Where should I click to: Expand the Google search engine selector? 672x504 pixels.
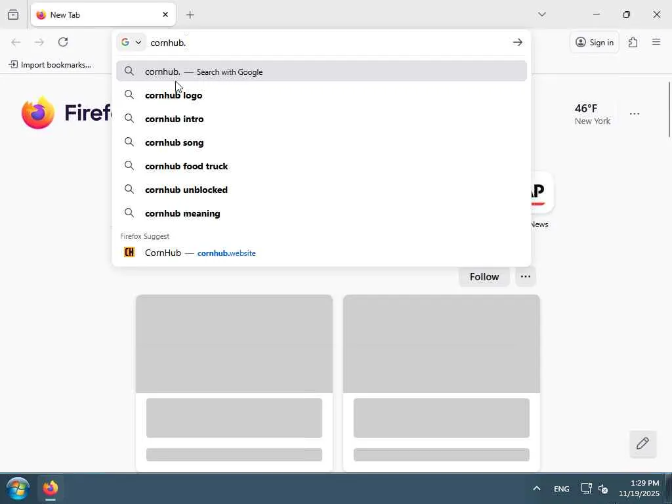tap(131, 42)
